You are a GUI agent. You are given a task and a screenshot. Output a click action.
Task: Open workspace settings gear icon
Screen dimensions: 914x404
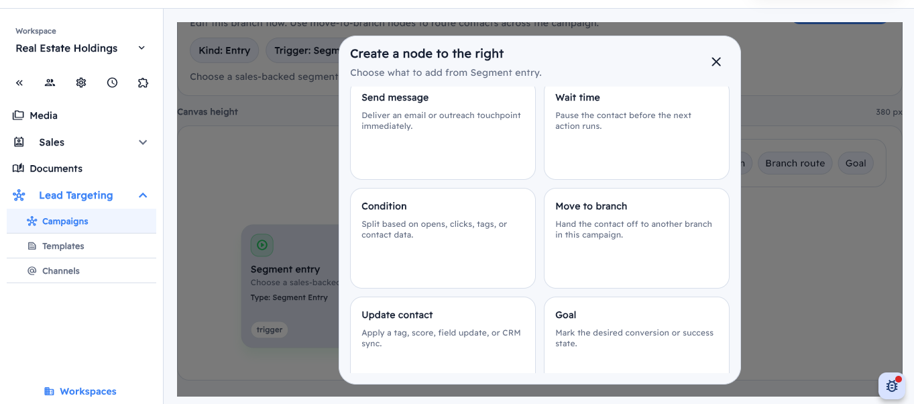point(81,83)
